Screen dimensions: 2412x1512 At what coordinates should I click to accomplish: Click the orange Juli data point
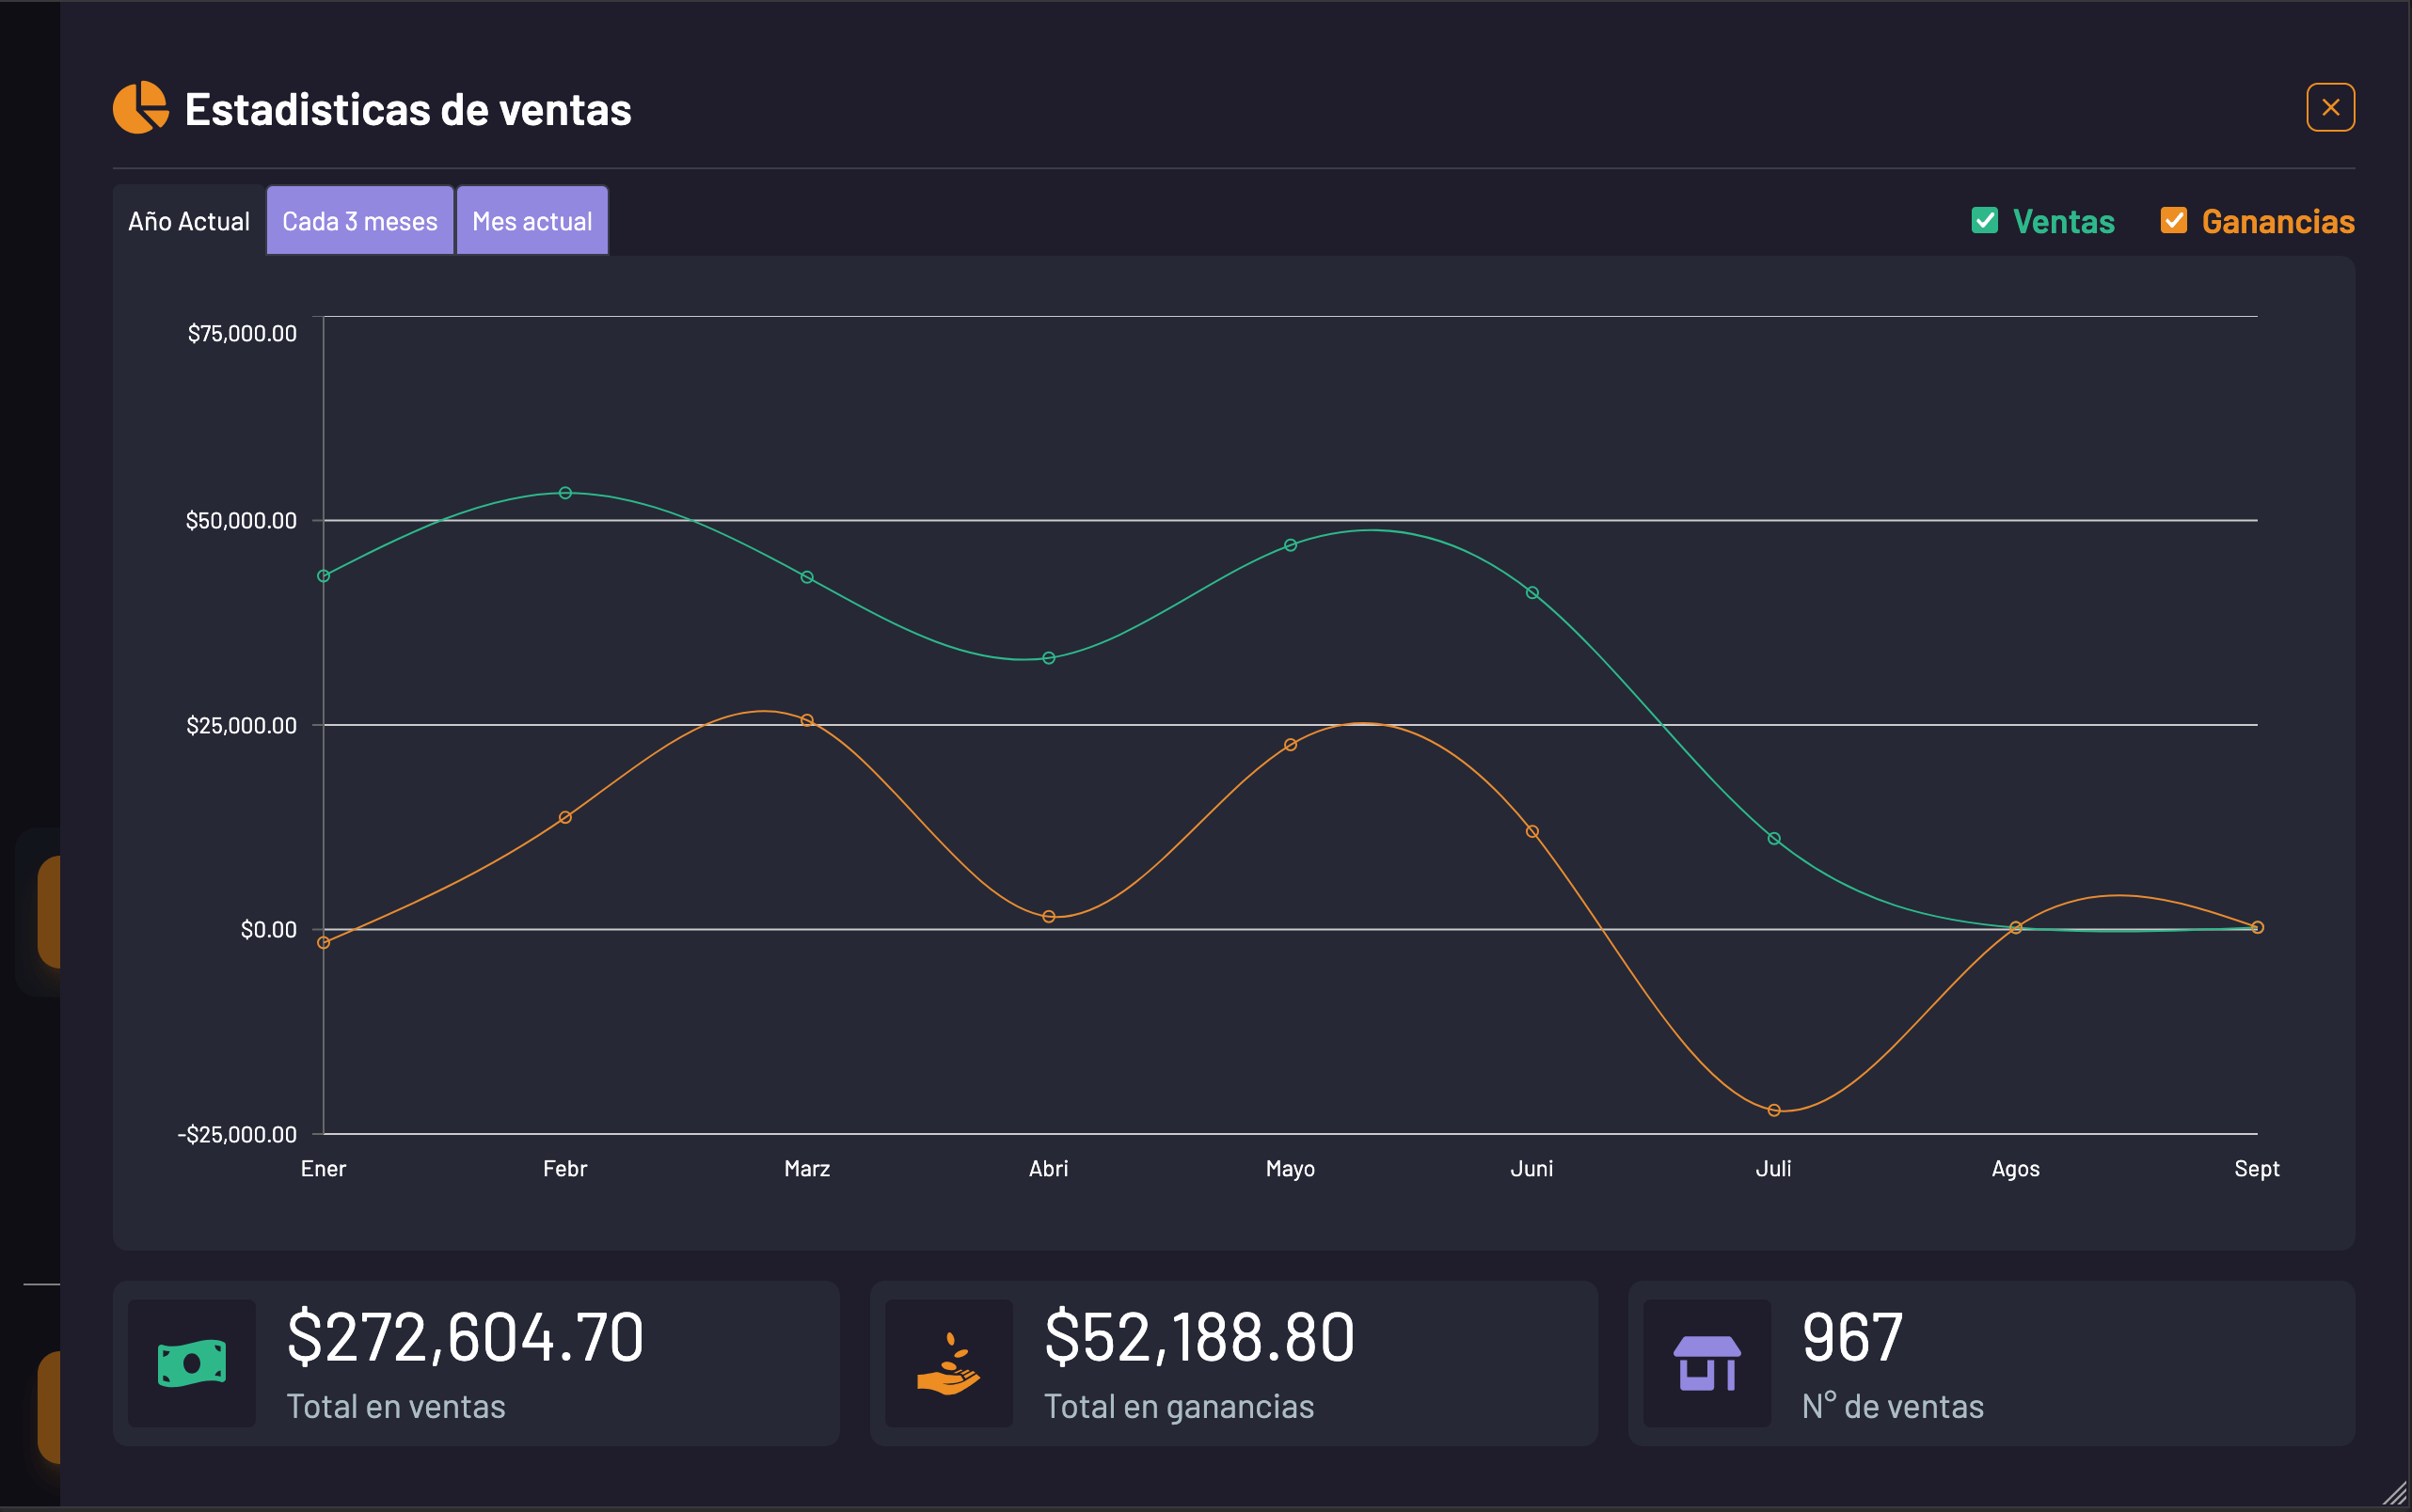coord(1774,1110)
